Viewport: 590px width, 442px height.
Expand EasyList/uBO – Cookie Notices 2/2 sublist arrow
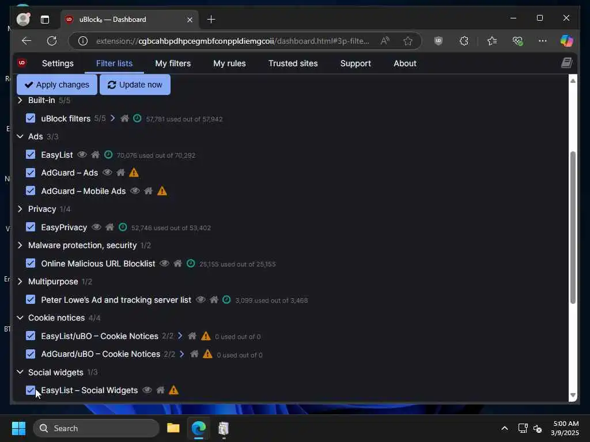pyautogui.click(x=180, y=336)
